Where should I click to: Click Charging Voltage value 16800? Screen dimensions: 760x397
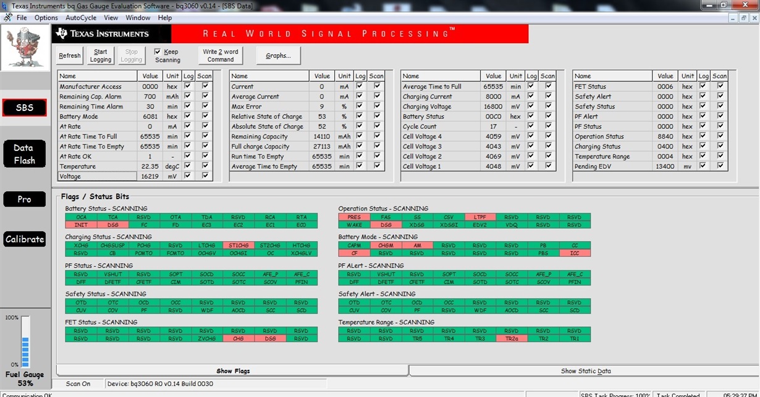tap(494, 107)
